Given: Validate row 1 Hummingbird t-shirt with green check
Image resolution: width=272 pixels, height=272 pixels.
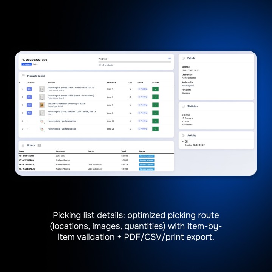Looking at the screenshot, I should 155,89.
